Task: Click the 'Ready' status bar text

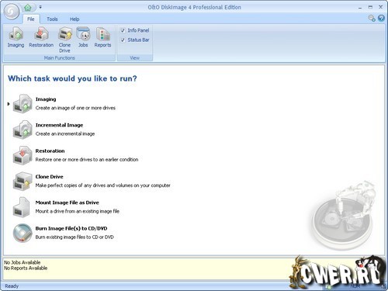Action: click(x=12, y=286)
